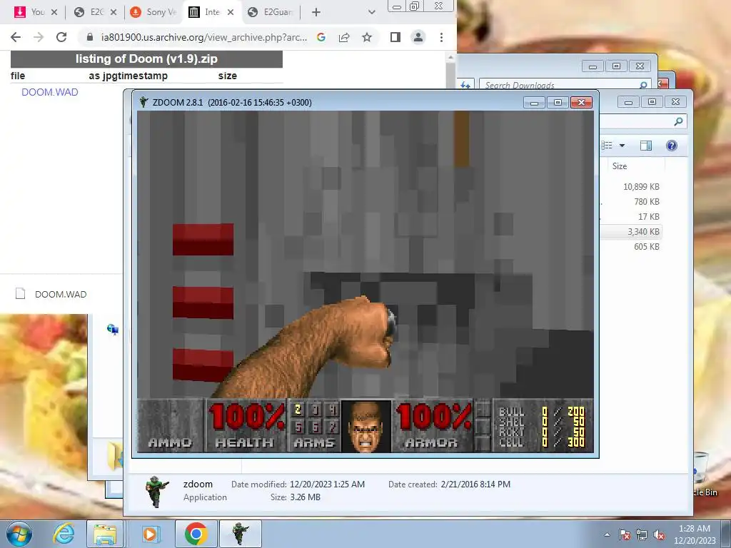Screen dimensions: 731x548
Task: Expand the Chrome tab search chevron
Action: pyautogui.click(x=371, y=12)
